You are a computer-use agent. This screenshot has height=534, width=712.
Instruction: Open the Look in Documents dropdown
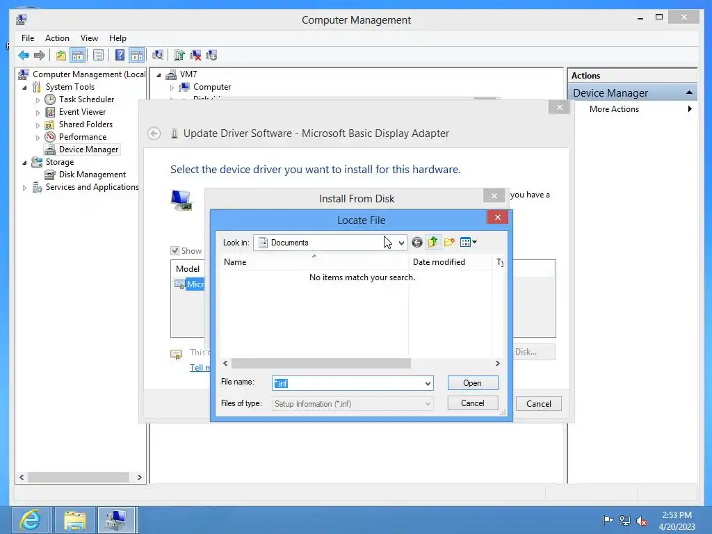pos(401,243)
